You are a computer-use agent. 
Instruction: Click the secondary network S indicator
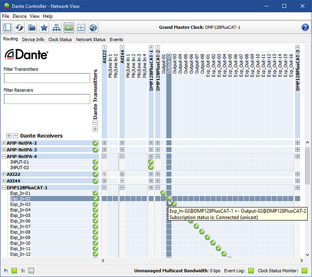pyautogui.click(x=31, y=271)
